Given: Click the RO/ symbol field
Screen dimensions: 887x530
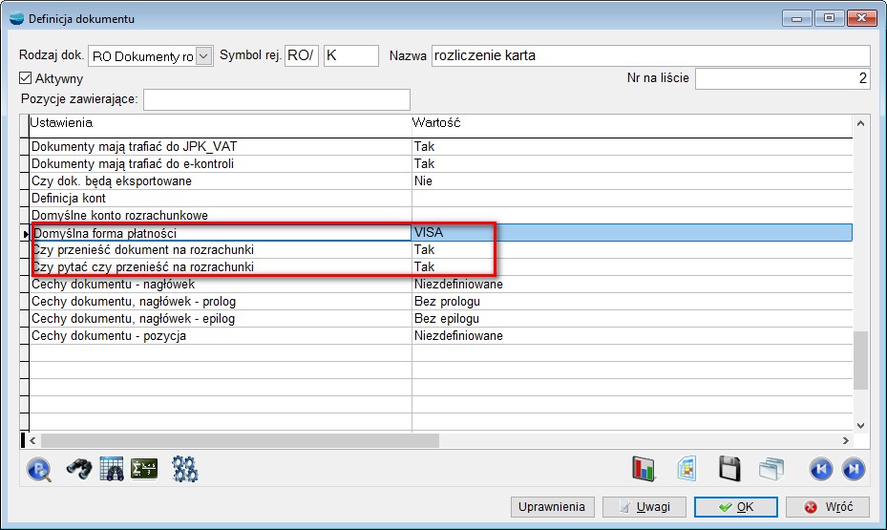Looking at the screenshot, I should (302, 55).
